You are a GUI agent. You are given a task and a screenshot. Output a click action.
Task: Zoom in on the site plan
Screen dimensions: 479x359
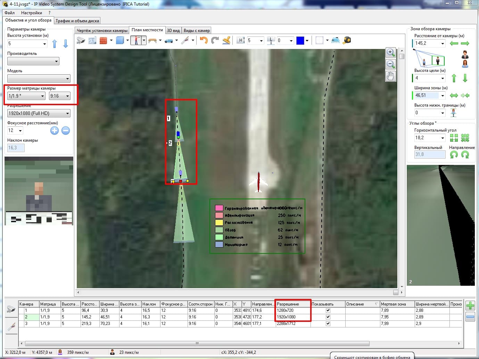[391, 53]
